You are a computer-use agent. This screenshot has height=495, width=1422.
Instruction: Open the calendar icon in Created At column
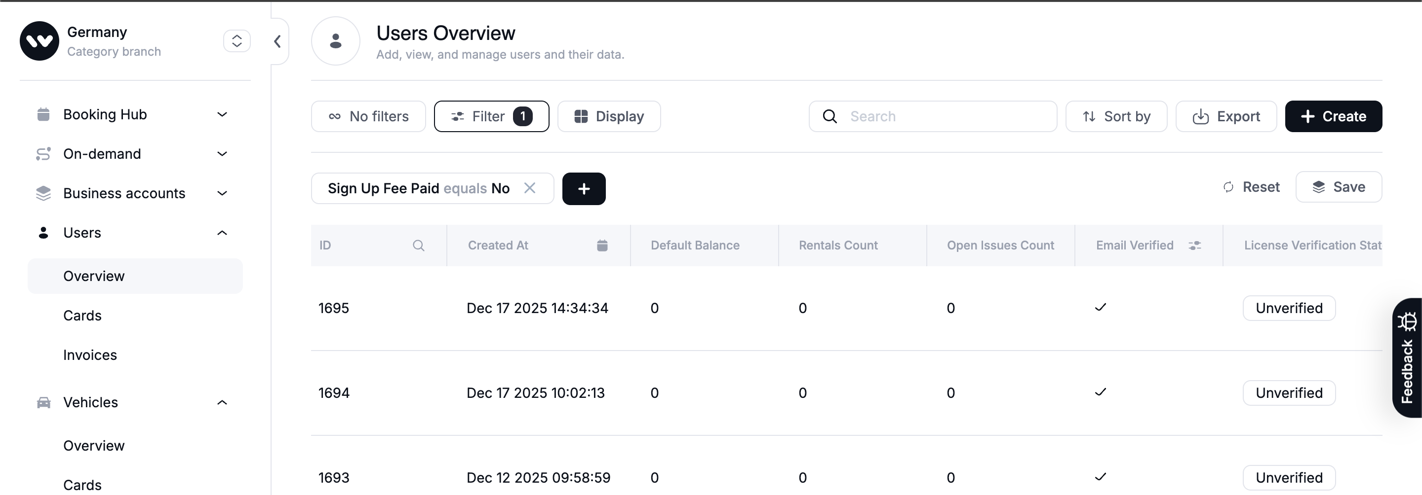coord(602,246)
